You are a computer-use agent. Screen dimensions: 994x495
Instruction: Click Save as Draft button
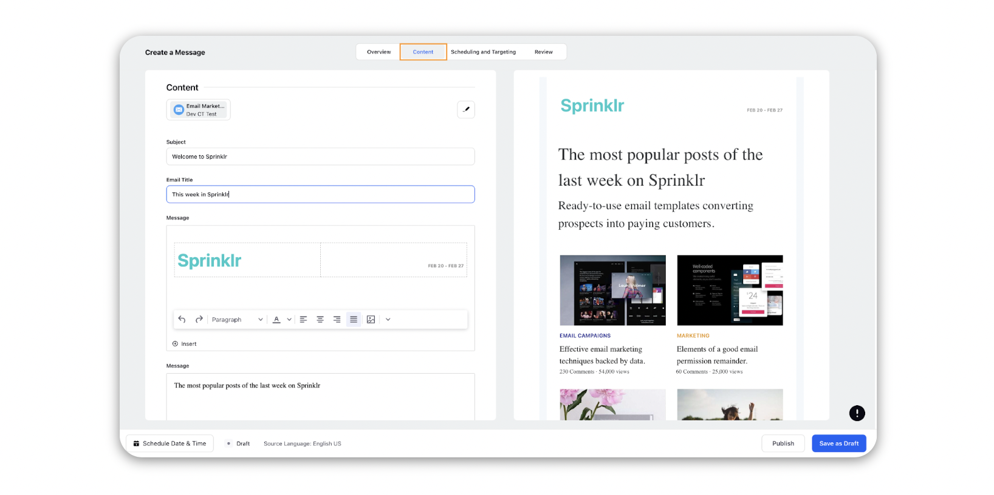coord(839,443)
